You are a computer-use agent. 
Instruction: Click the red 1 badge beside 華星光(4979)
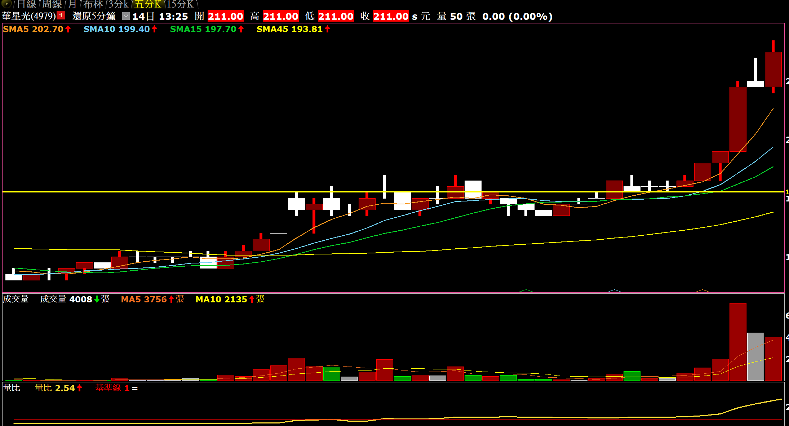(x=61, y=15)
